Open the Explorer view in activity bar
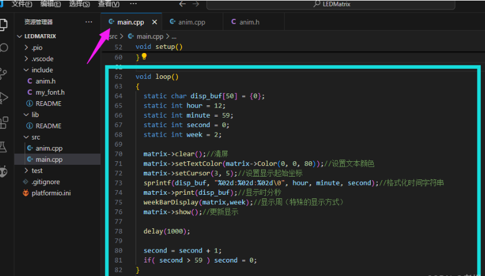This screenshot has height=276, width=485. (x=3, y=25)
